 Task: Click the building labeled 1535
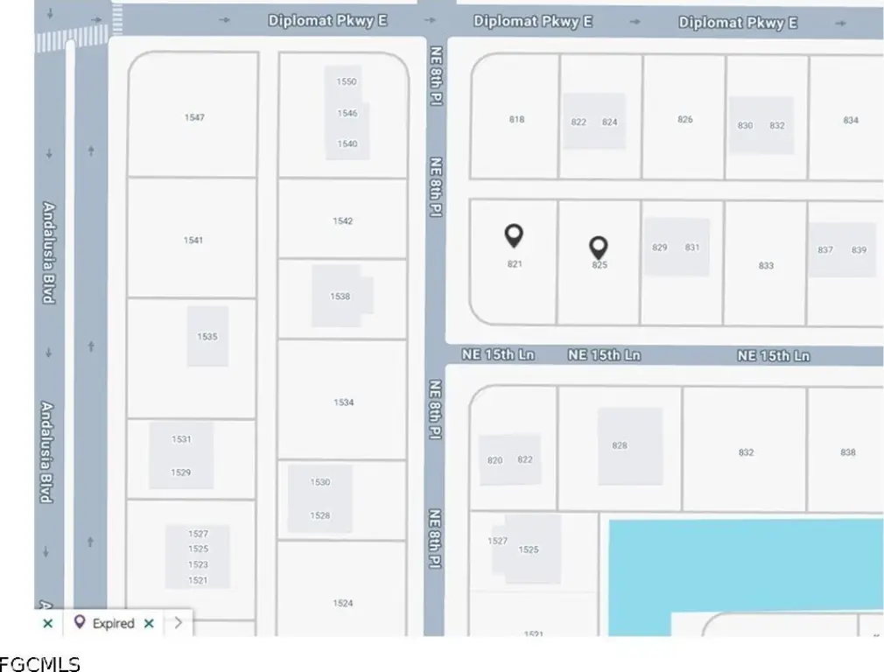pos(207,336)
